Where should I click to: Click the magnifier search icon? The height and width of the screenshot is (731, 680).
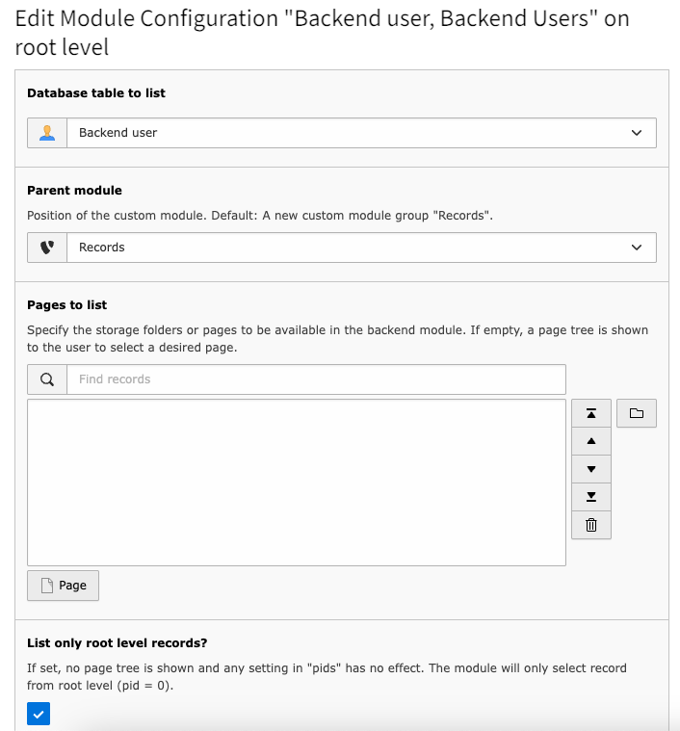pos(47,379)
